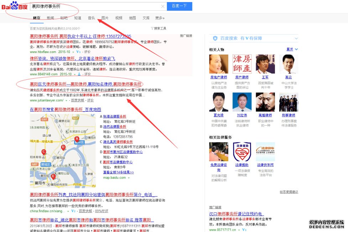
Task: Select the 网页 tab
Action: [x=37, y=18]
